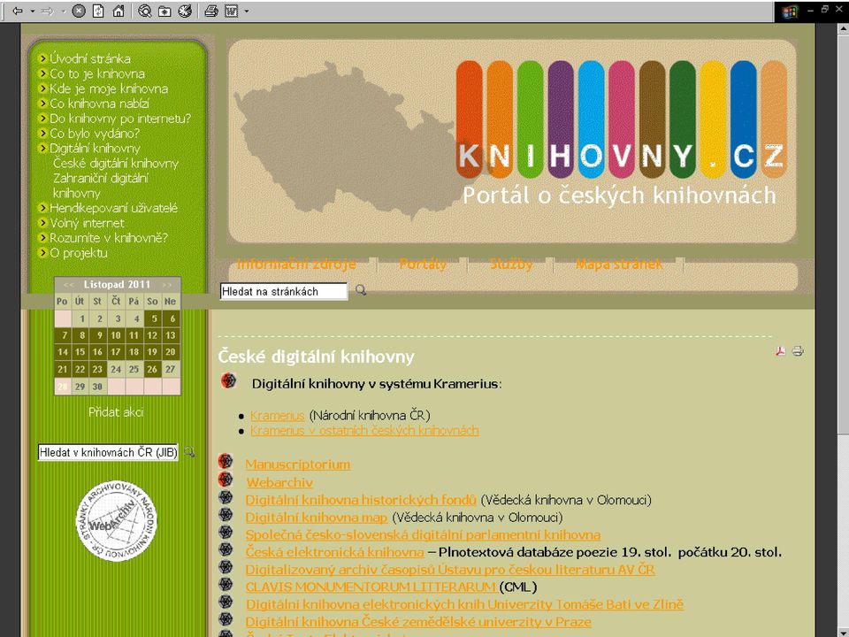Follow the Manuscriptorium link
Image resolution: width=849 pixels, height=637 pixels.
pyautogui.click(x=298, y=464)
